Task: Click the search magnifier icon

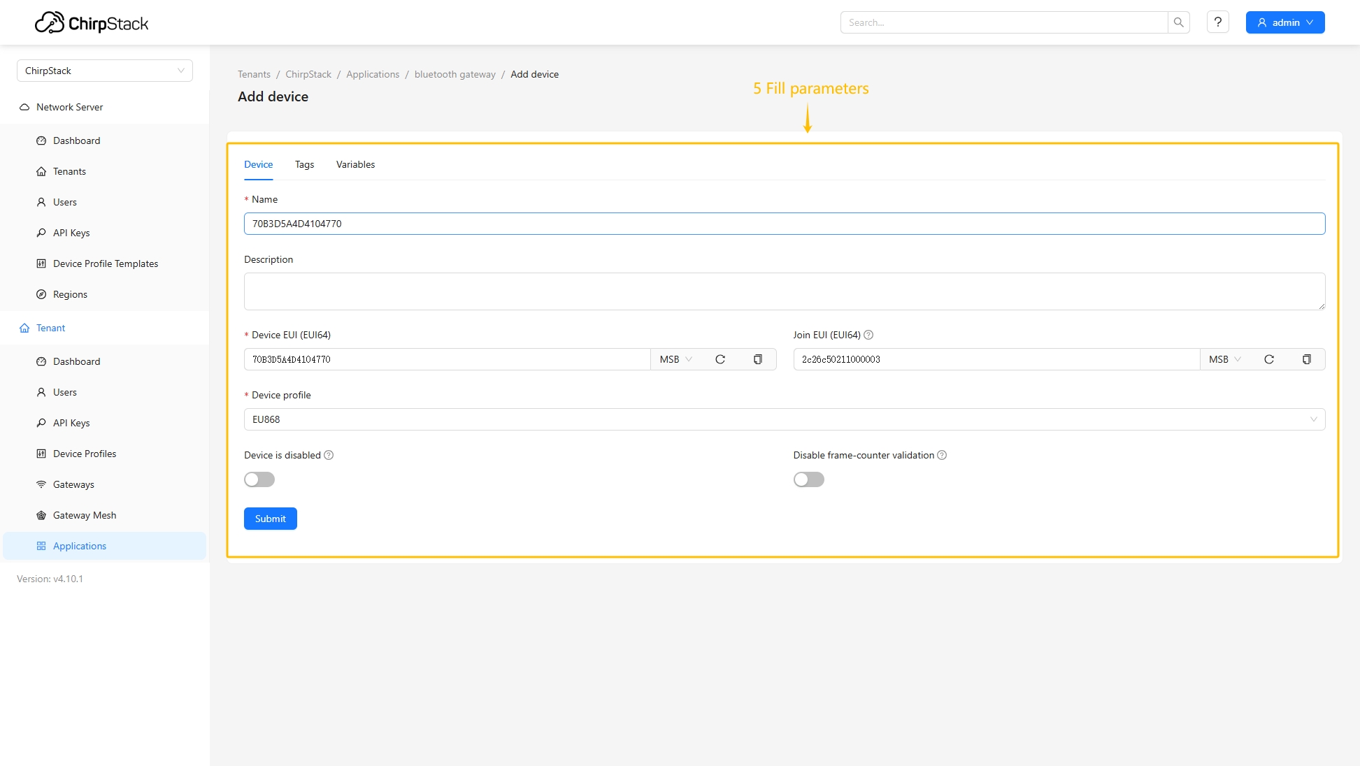Action: click(x=1178, y=22)
